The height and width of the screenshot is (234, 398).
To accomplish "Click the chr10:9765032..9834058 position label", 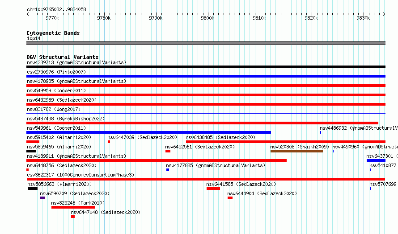I will pos(56,9).
